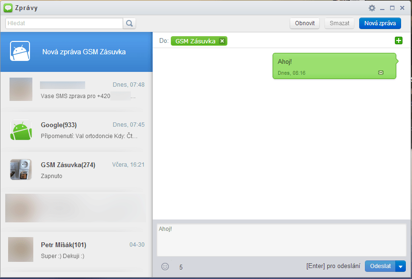Click the message text input area
The image size is (412, 279).
282,240
